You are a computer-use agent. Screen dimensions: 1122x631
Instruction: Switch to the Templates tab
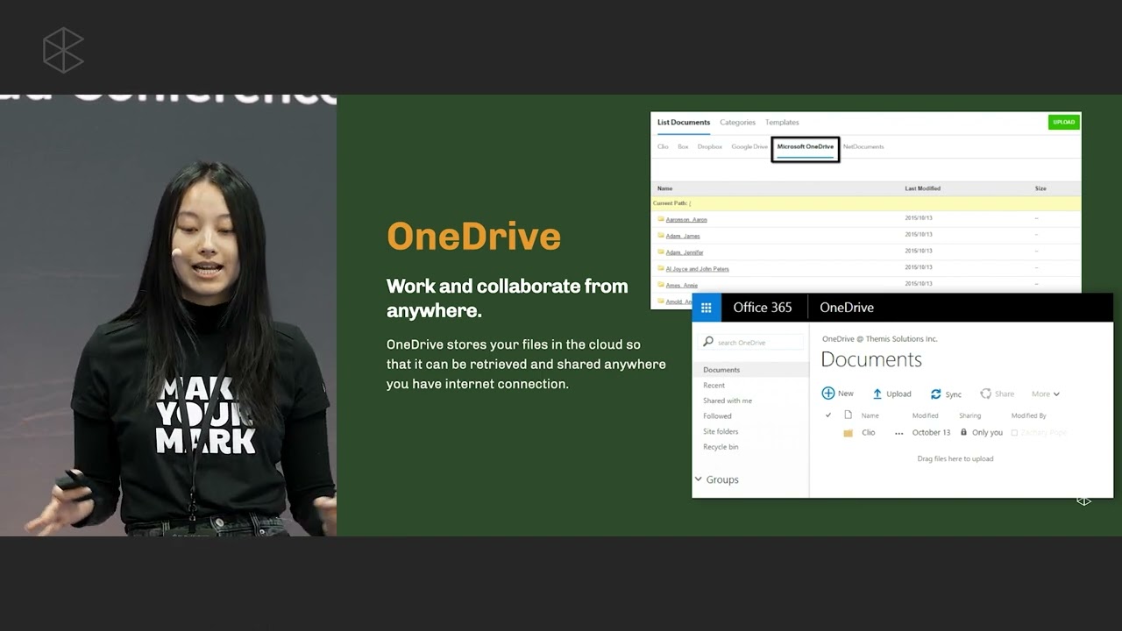(782, 123)
